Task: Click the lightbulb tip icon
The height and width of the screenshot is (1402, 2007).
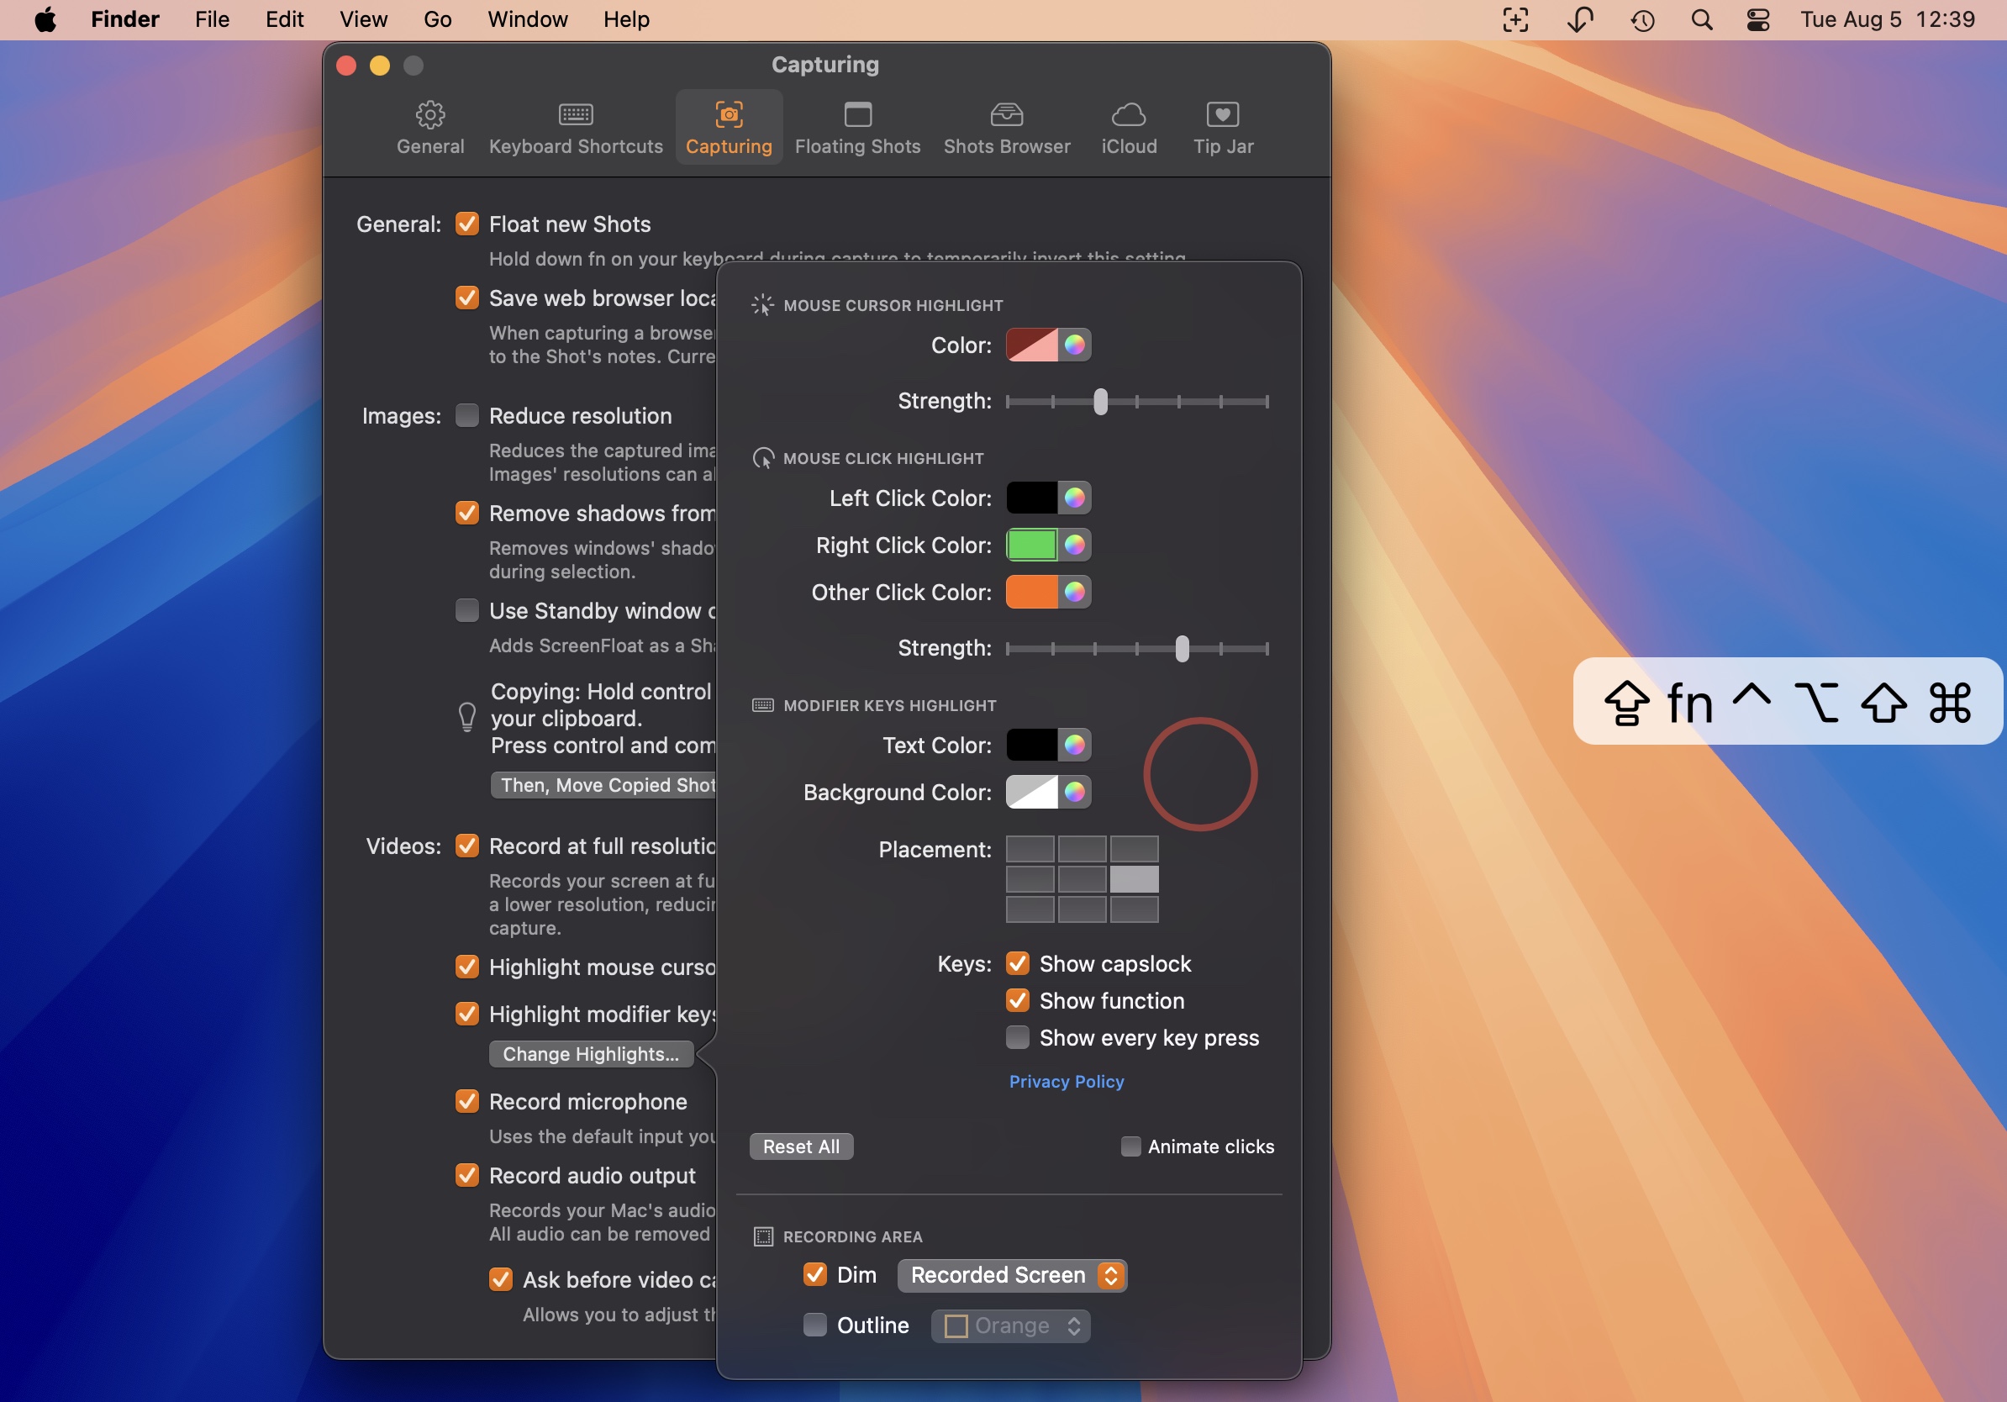Action: [466, 718]
